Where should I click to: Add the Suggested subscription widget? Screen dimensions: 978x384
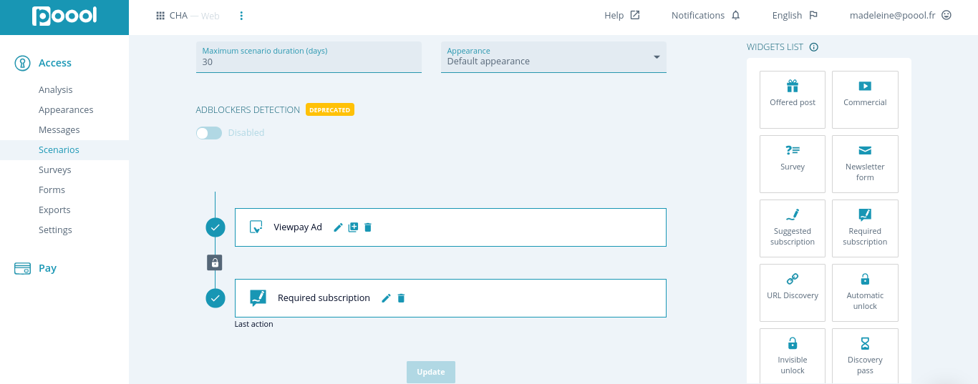pos(793,228)
